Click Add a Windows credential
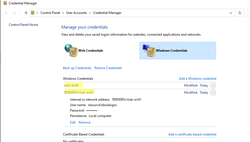Screen dimensions: 250x142 [197, 79]
